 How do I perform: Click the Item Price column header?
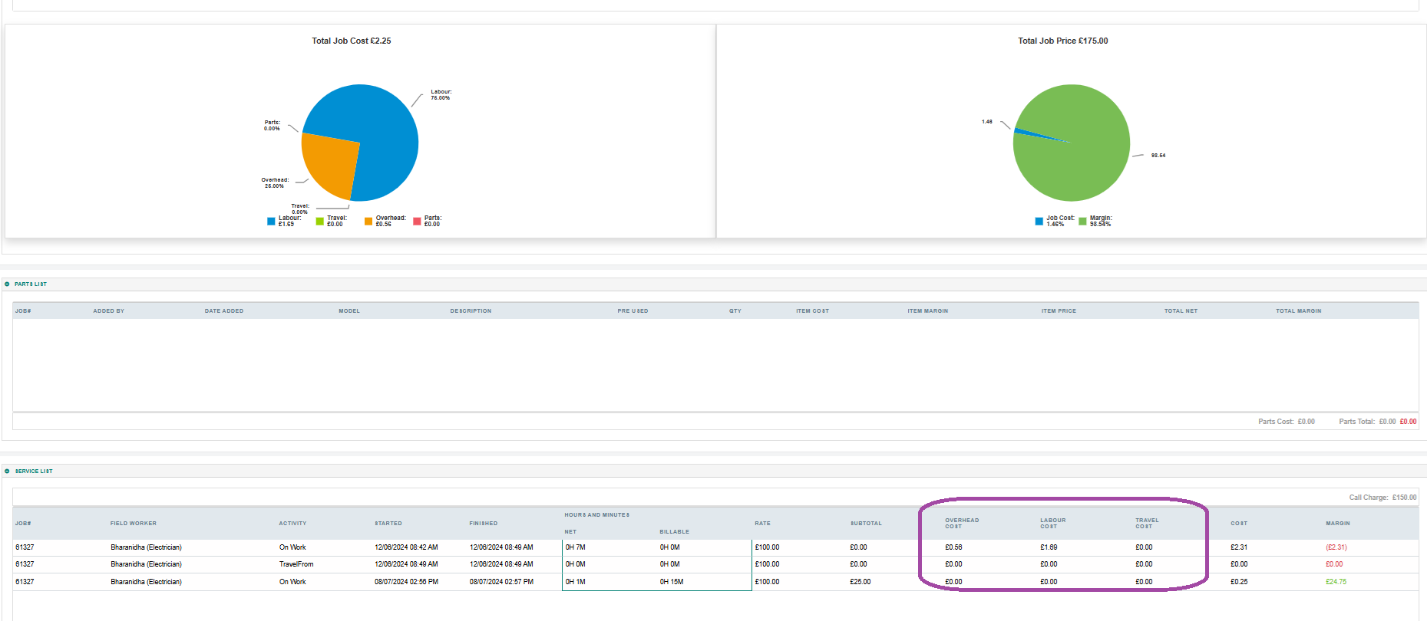click(x=1058, y=311)
